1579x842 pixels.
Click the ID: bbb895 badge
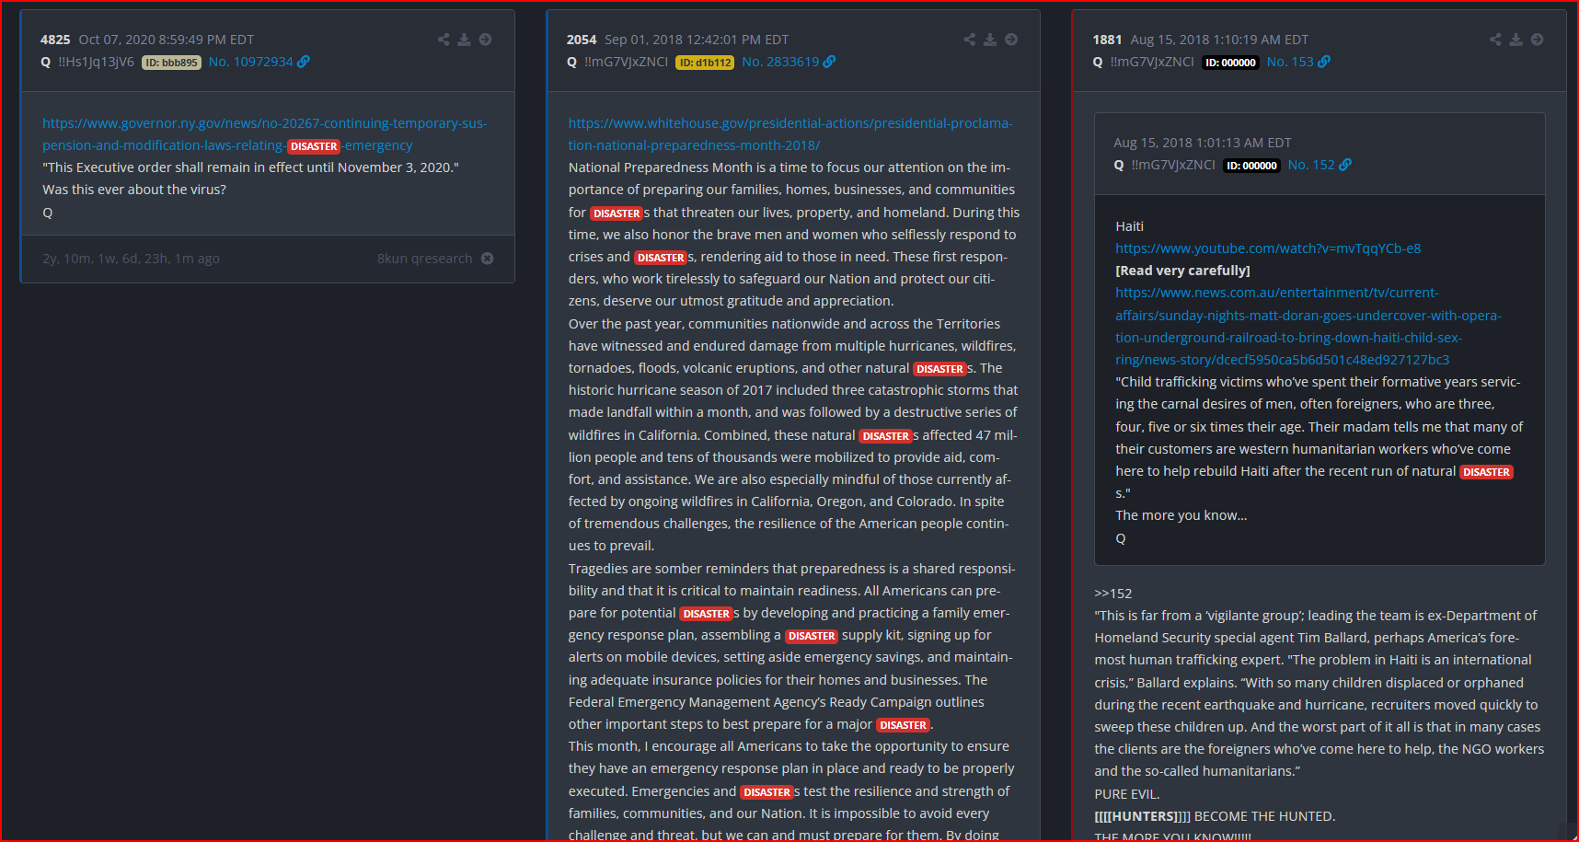pyautogui.click(x=171, y=63)
